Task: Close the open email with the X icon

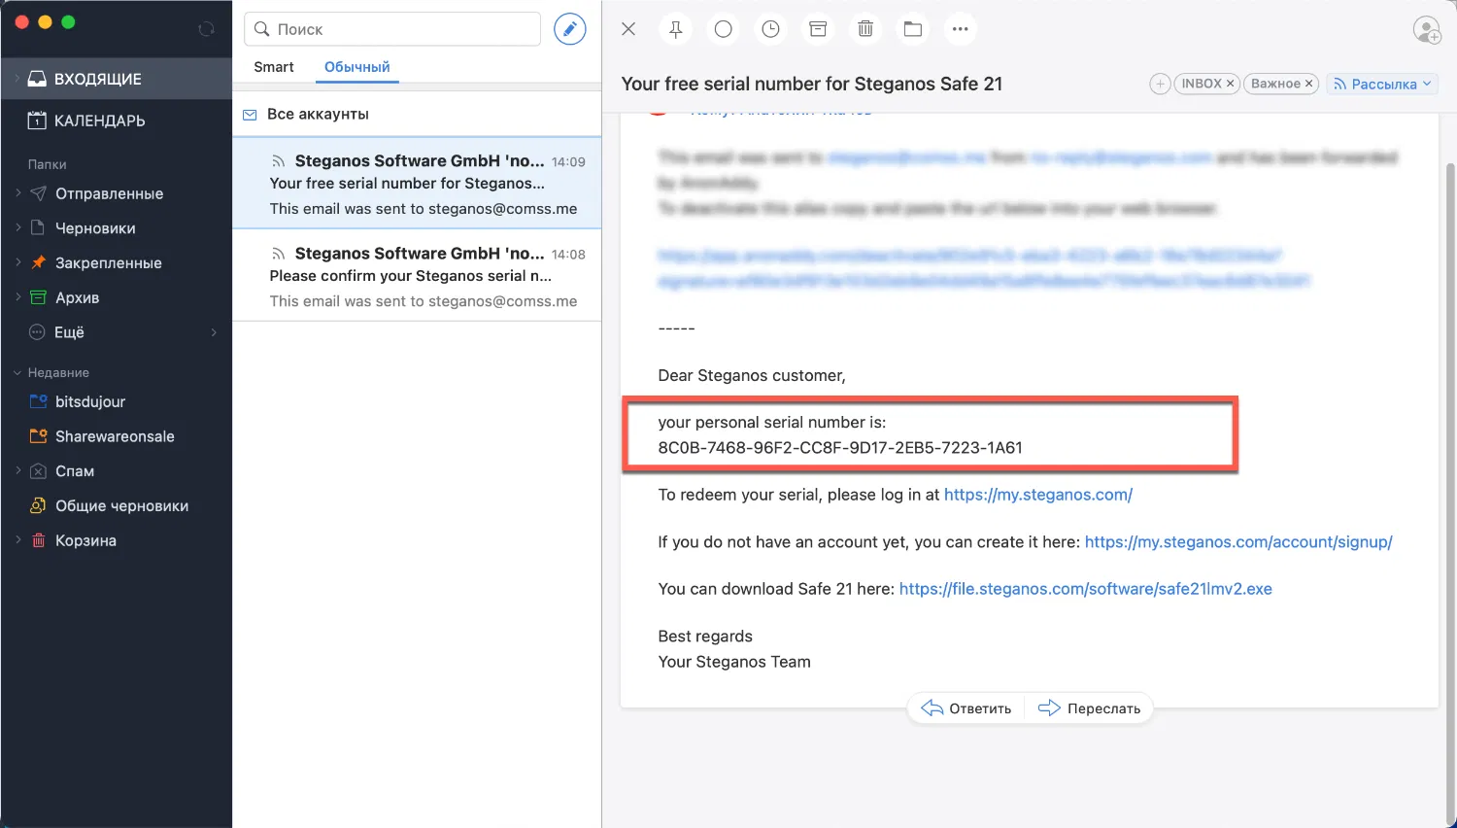Action: tap(628, 29)
